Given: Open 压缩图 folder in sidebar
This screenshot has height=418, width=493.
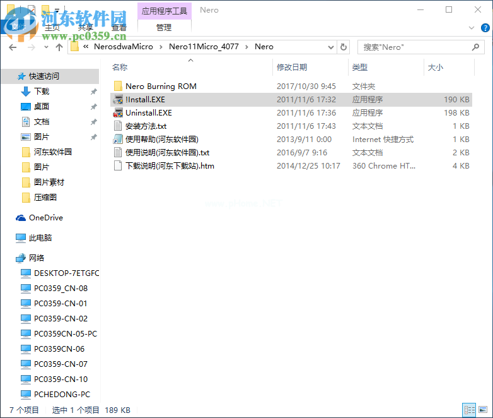Looking at the screenshot, I should point(45,197).
